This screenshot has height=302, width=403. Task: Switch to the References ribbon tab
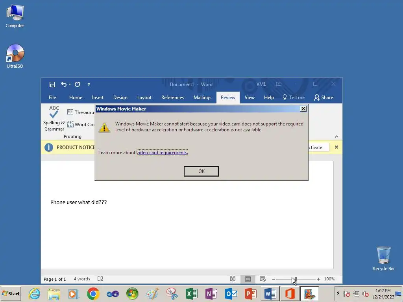point(172,98)
